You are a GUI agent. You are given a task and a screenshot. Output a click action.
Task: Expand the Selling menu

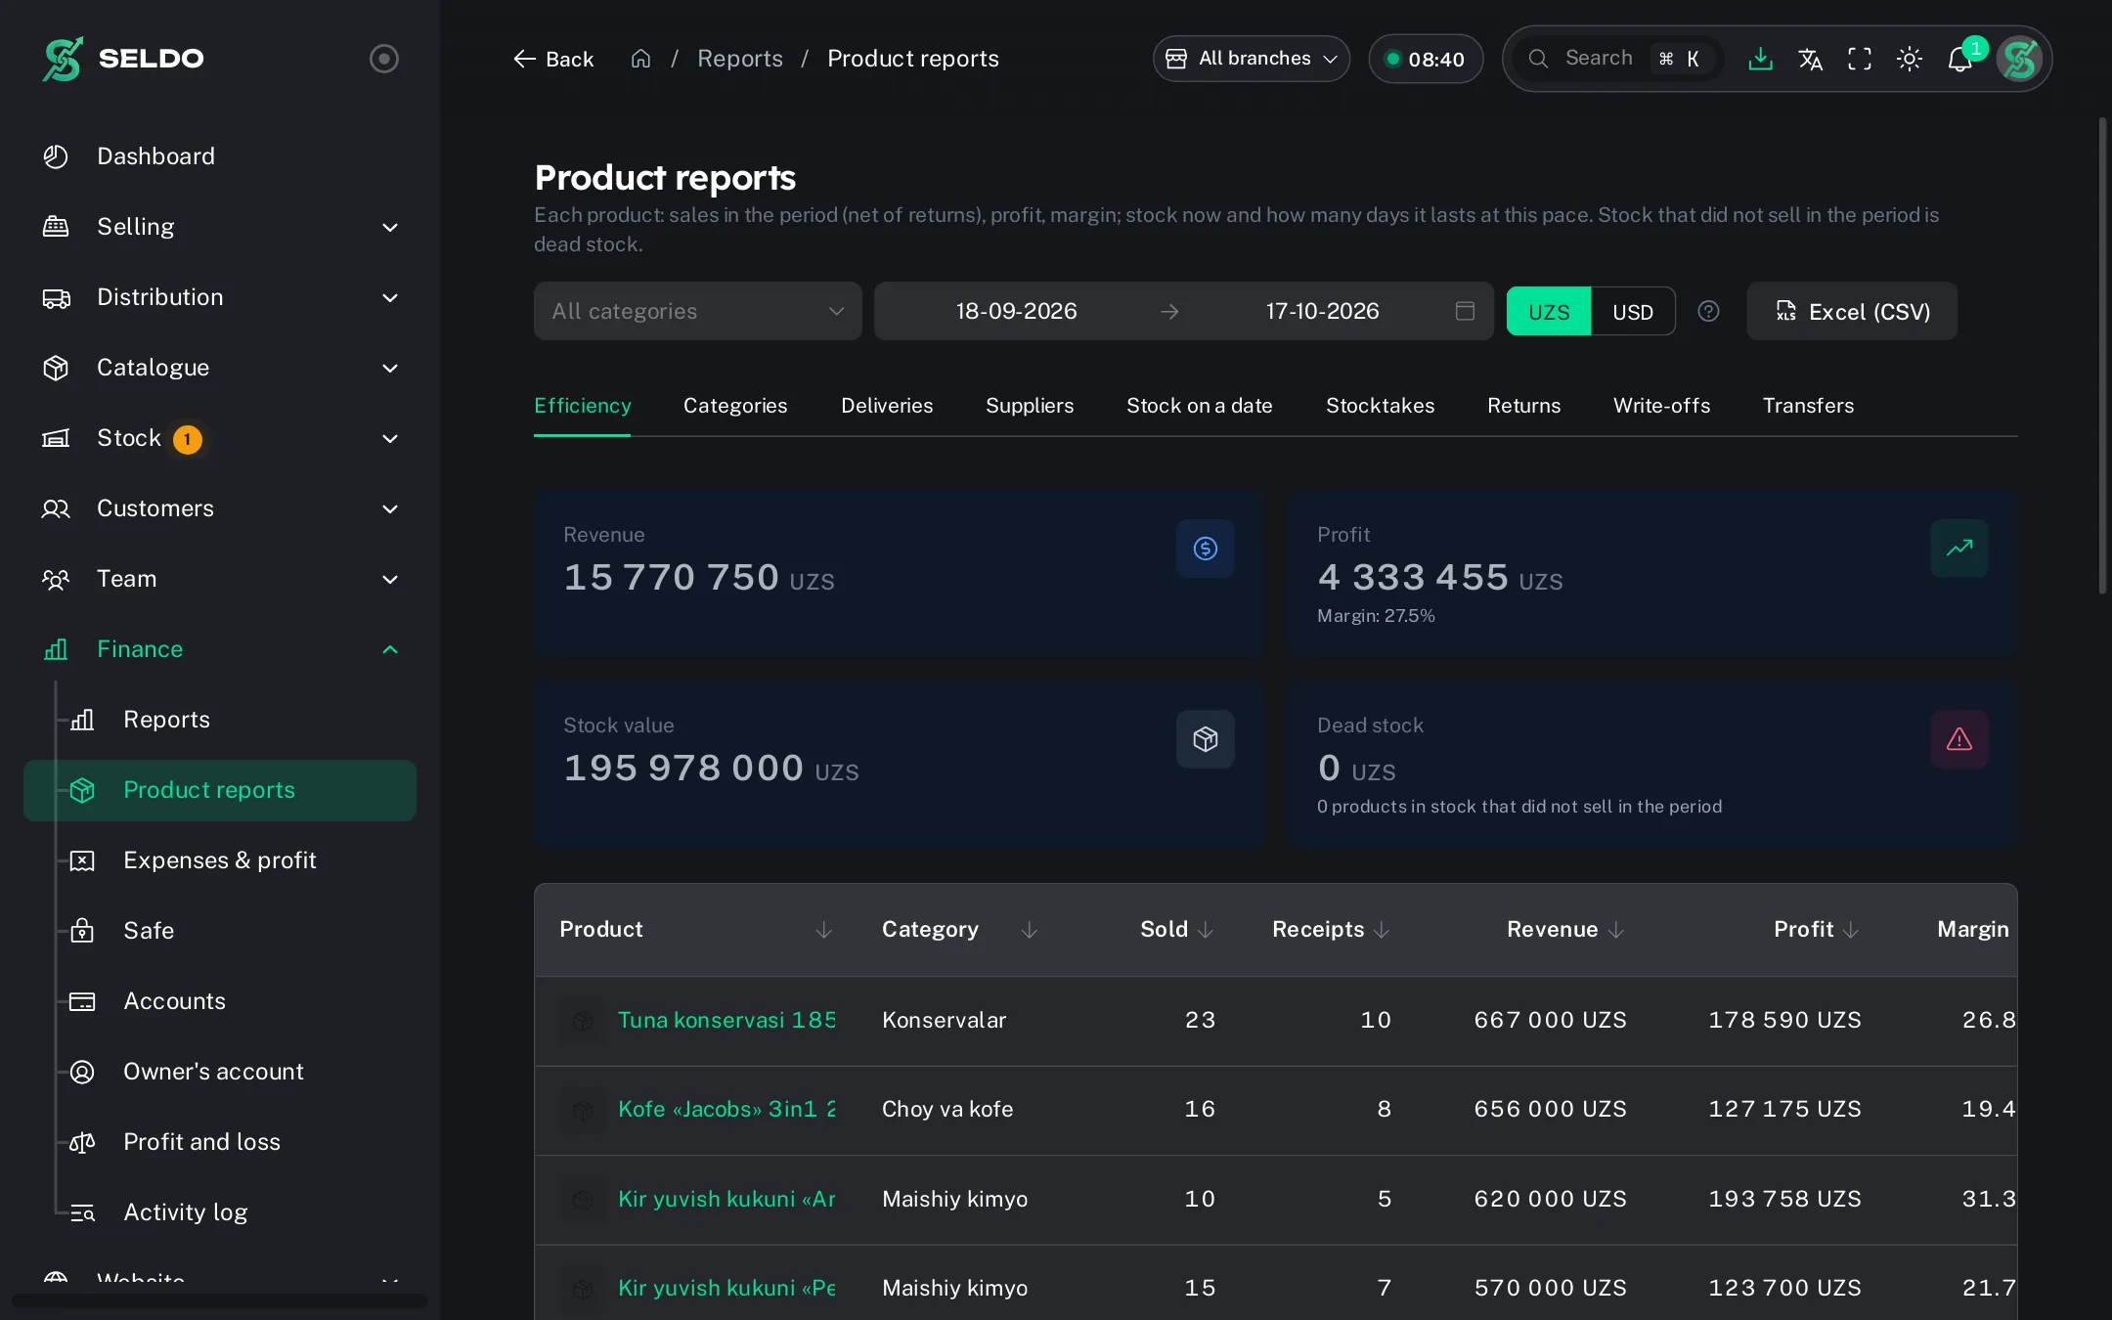click(x=220, y=227)
